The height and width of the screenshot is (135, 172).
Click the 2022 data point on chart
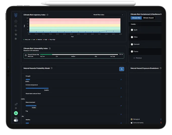(106, 31)
